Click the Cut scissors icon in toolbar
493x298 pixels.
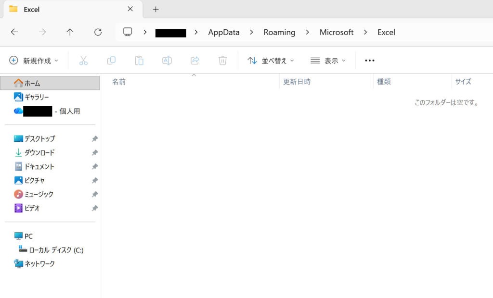[x=83, y=61]
